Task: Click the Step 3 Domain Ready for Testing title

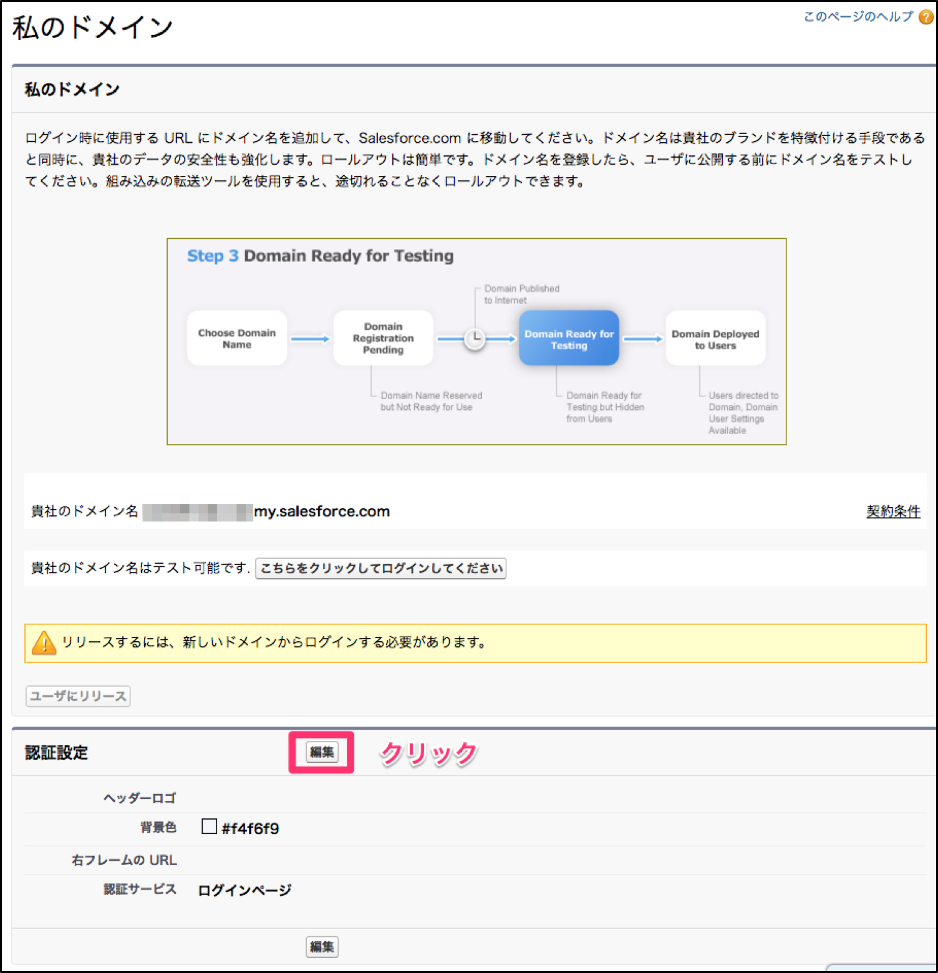Action: [321, 256]
